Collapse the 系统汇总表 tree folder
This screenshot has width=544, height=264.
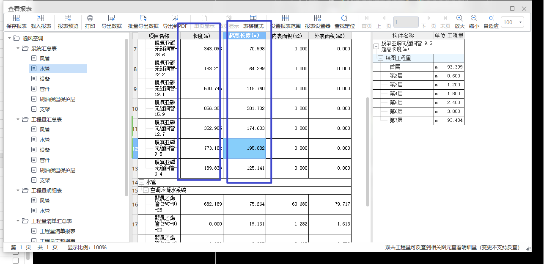[x=18, y=48]
